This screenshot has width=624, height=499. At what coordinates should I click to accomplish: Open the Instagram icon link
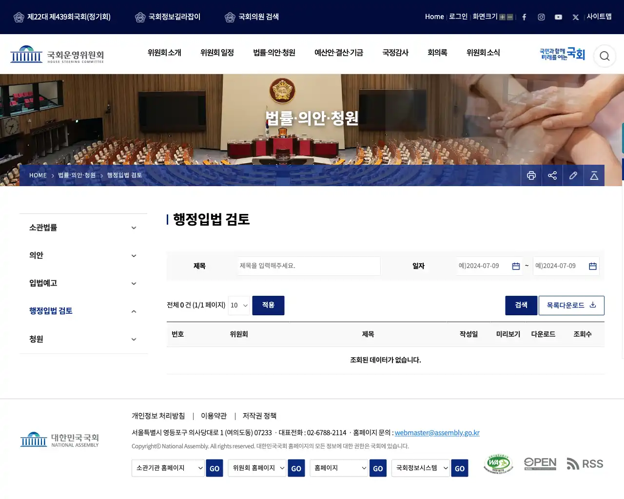(x=541, y=17)
